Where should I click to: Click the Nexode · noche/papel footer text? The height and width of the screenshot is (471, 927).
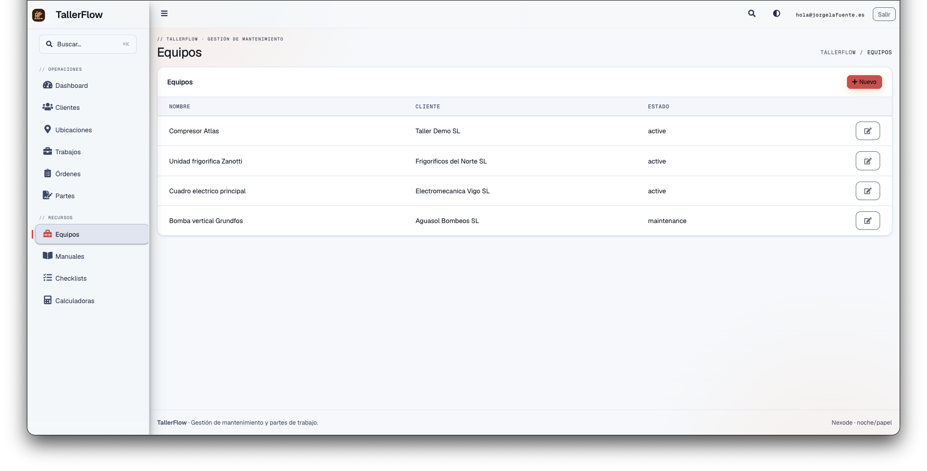click(x=862, y=423)
